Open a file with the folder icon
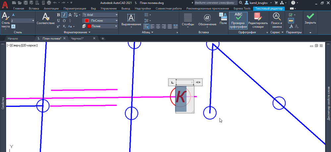 pos(20,3)
